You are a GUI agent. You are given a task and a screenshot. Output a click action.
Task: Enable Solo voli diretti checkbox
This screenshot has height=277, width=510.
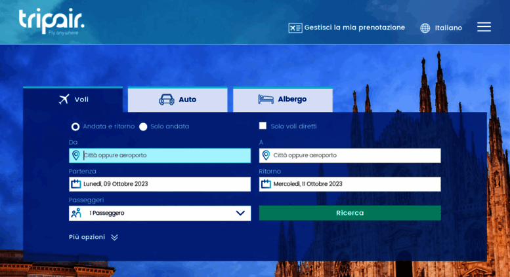[x=263, y=126]
